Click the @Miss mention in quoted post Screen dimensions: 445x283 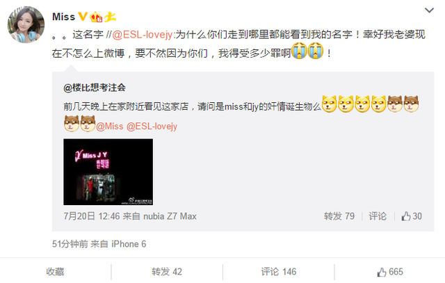coord(110,126)
